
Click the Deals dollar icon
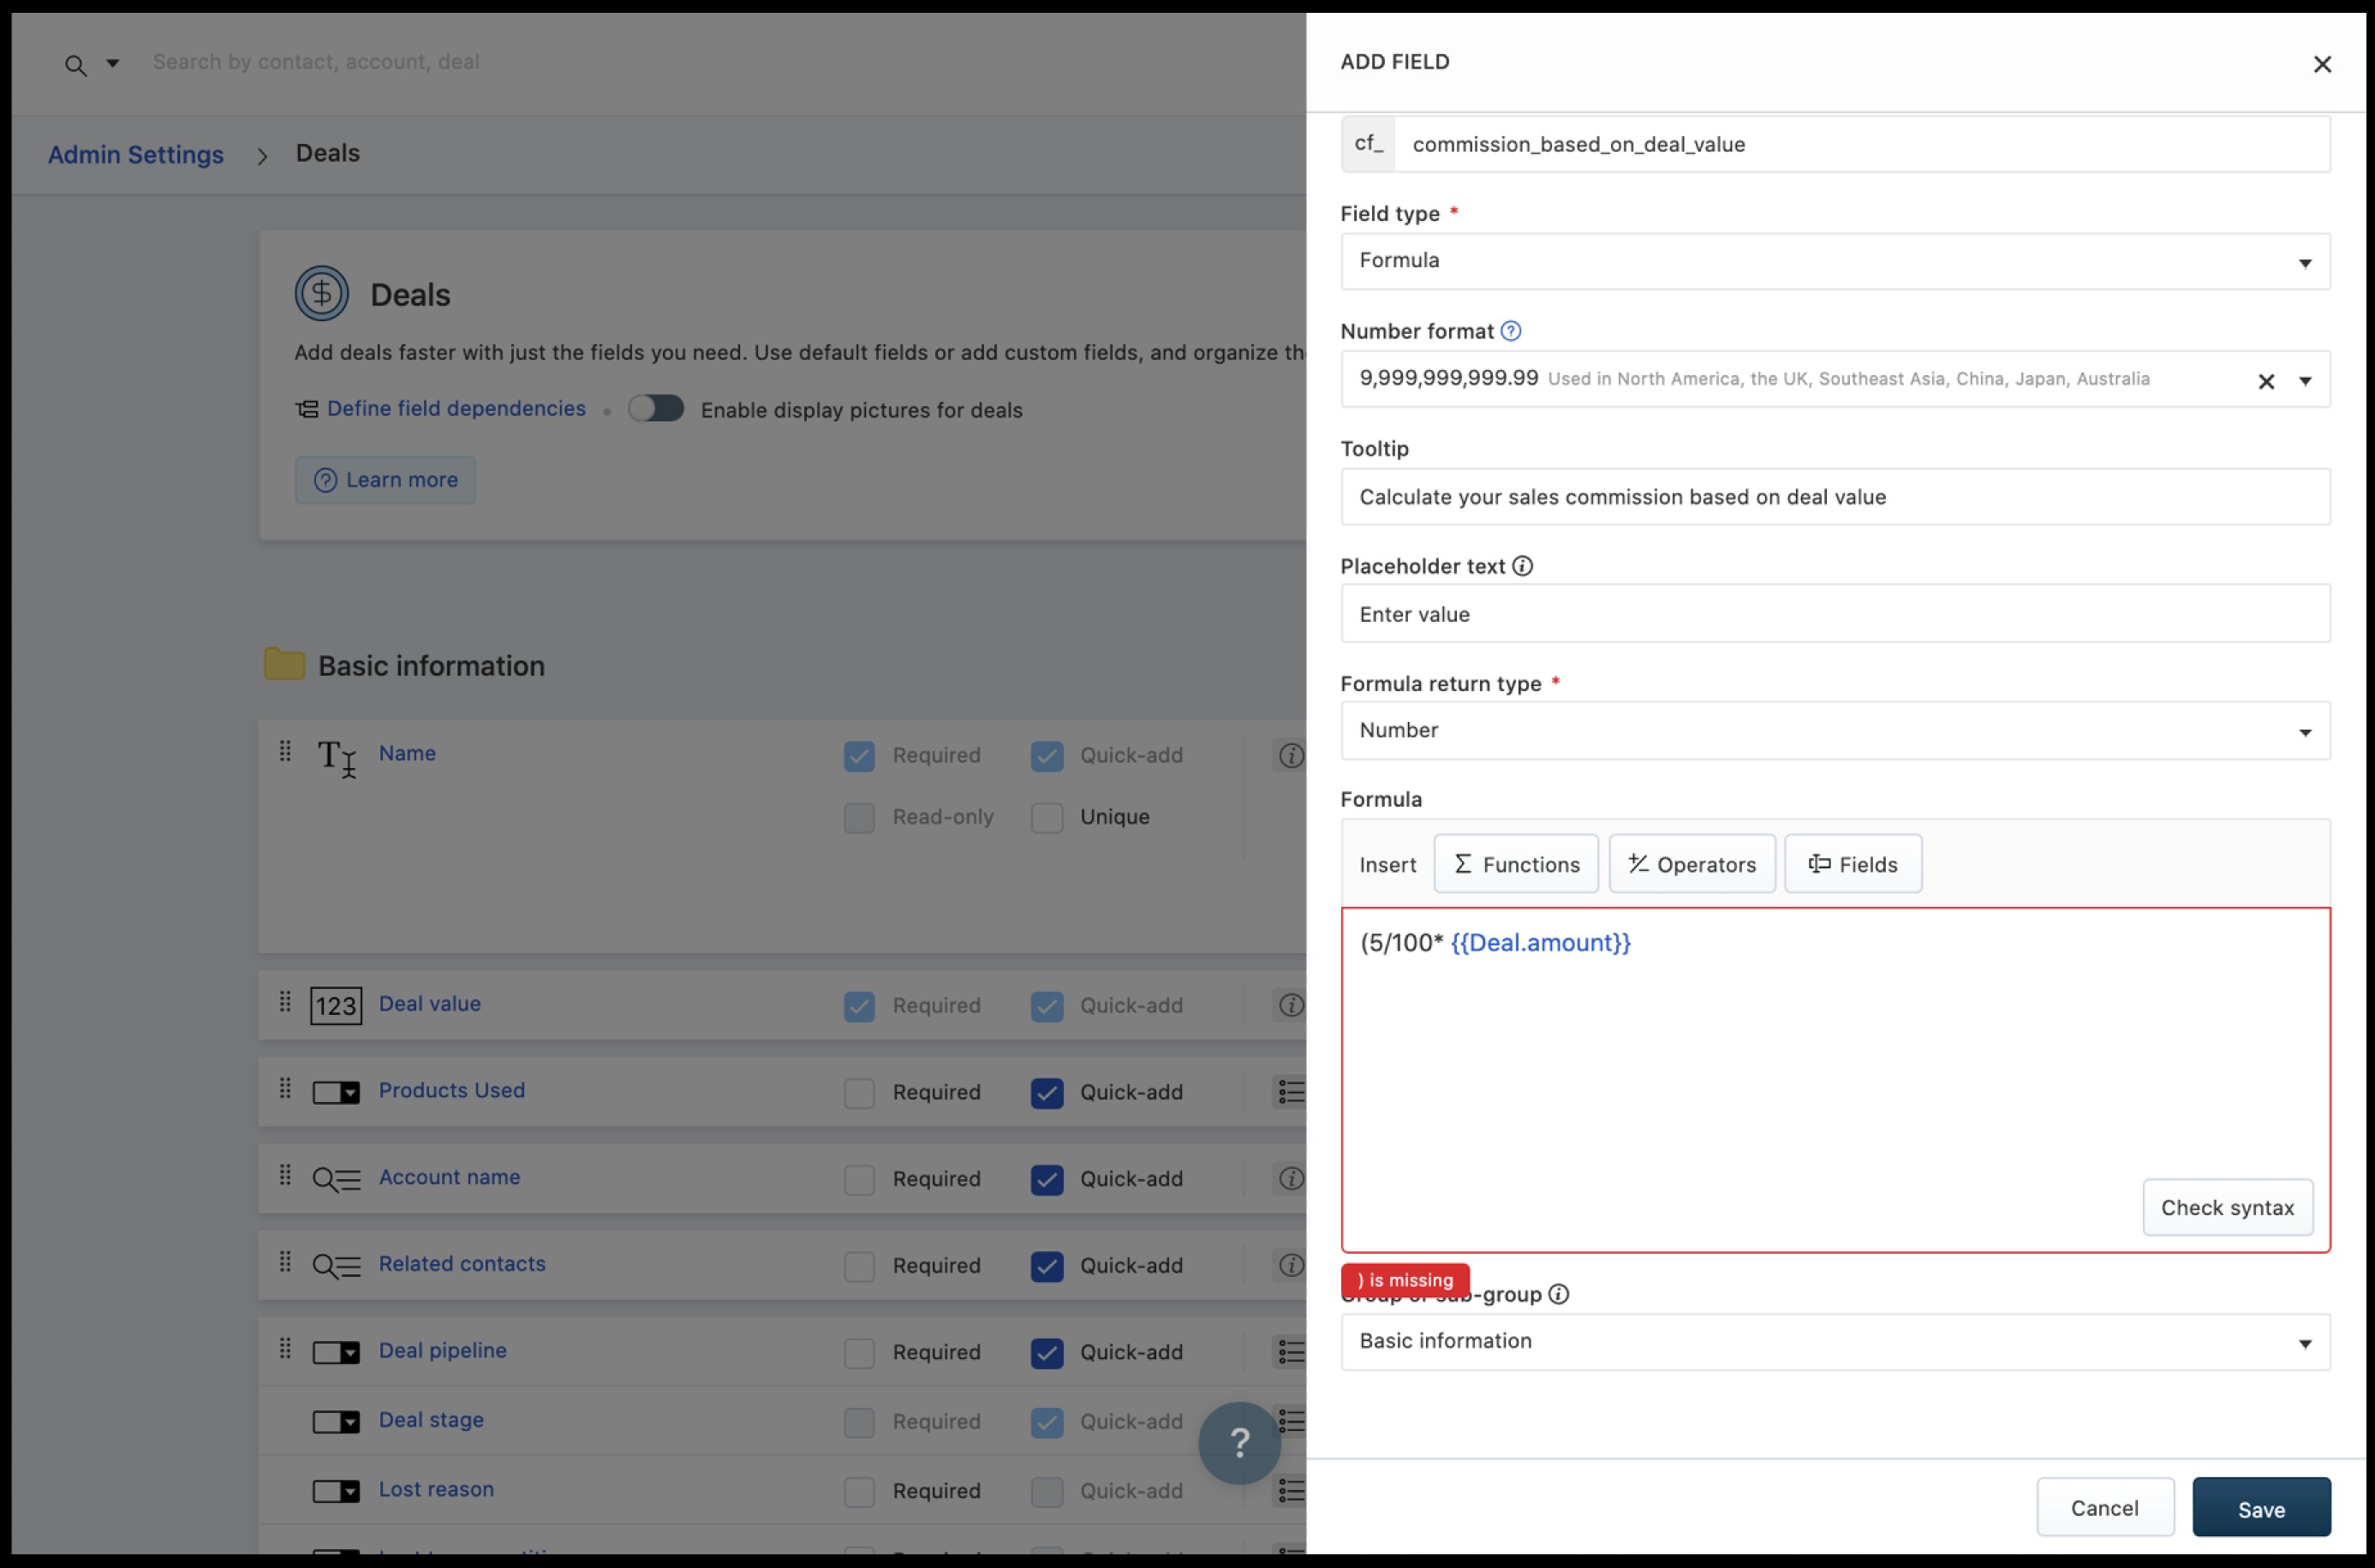(321, 294)
